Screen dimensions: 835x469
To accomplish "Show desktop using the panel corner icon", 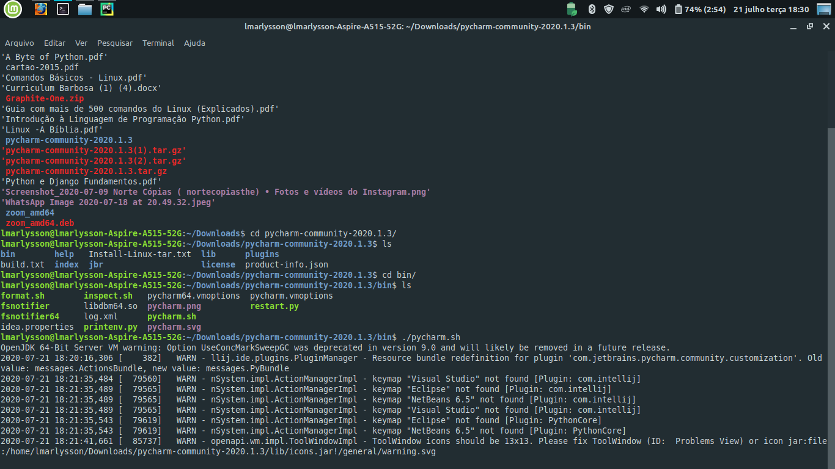I will 824,9.
